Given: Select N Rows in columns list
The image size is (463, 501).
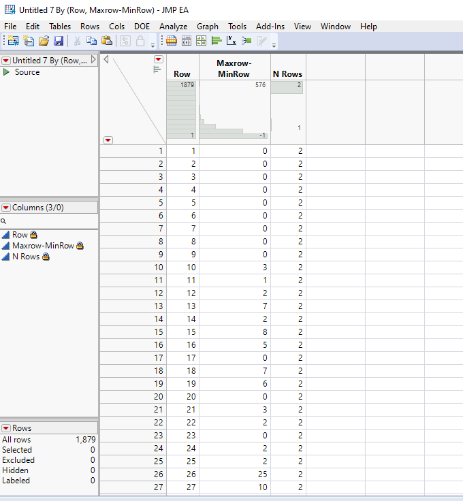Looking at the screenshot, I should (26, 257).
